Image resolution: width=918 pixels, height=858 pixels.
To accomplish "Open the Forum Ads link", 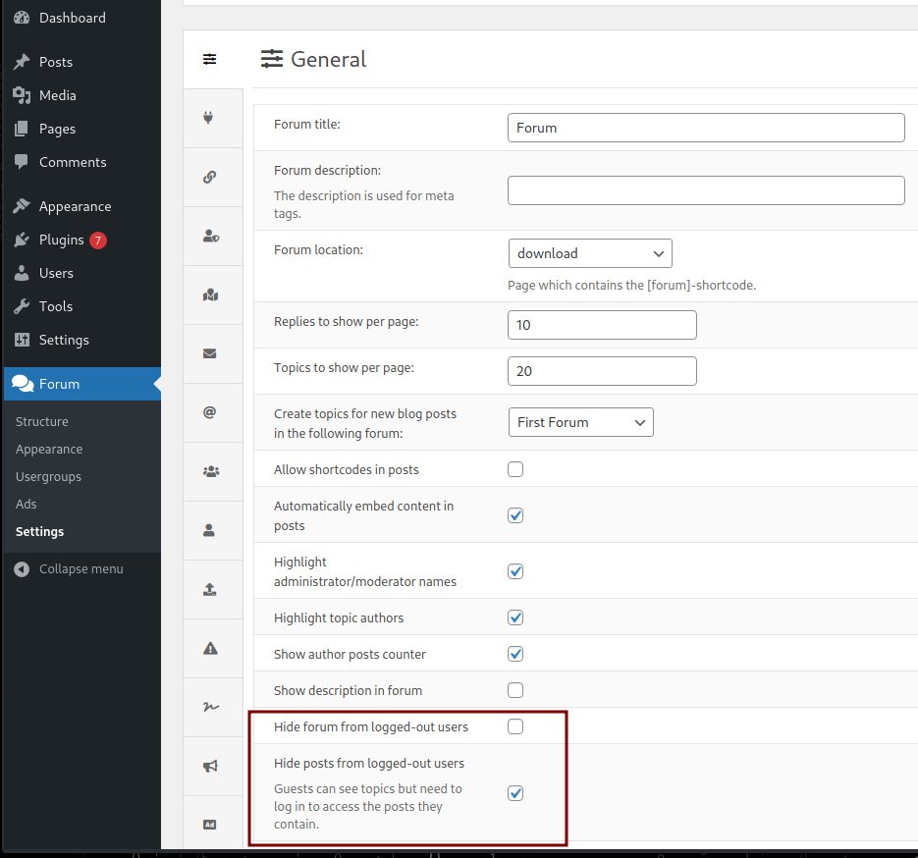I will point(27,504).
